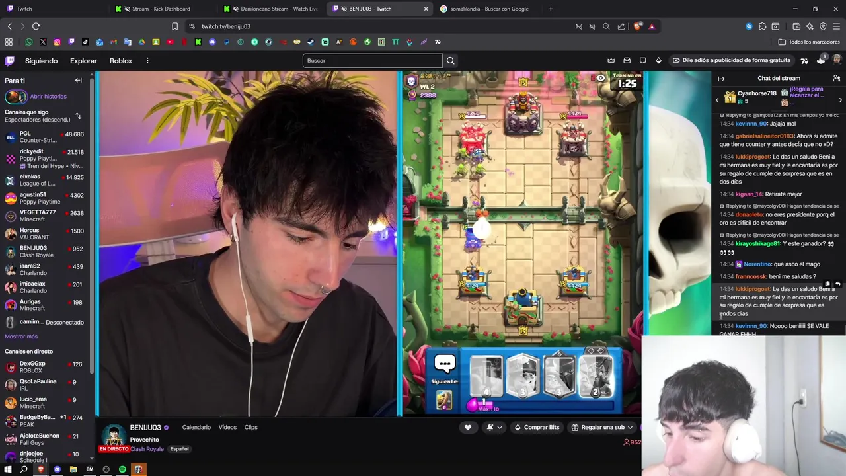Go to Explorar tab
The height and width of the screenshot is (476, 846).
point(83,61)
